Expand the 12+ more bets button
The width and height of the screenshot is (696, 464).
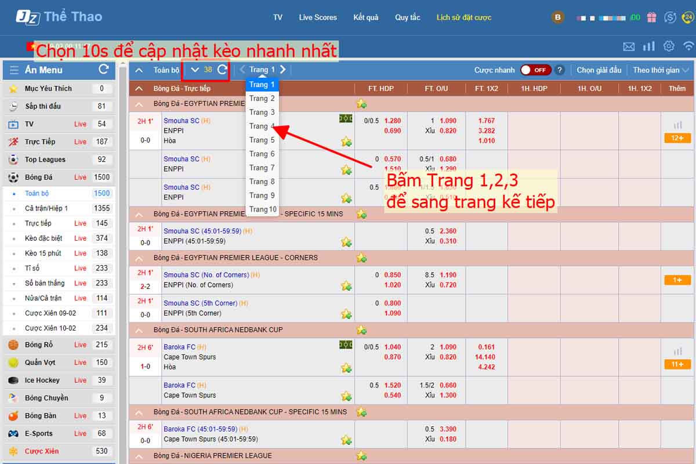[x=677, y=138]
